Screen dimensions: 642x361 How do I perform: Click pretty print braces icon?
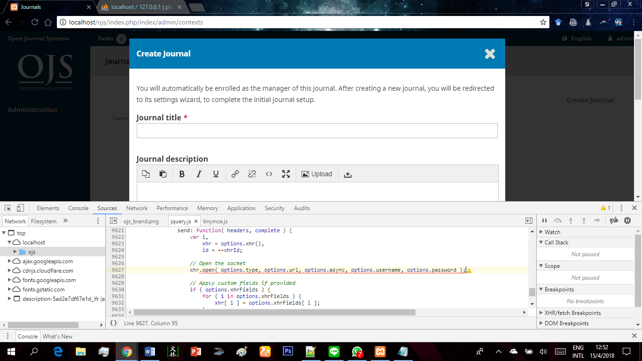point(113,323)
